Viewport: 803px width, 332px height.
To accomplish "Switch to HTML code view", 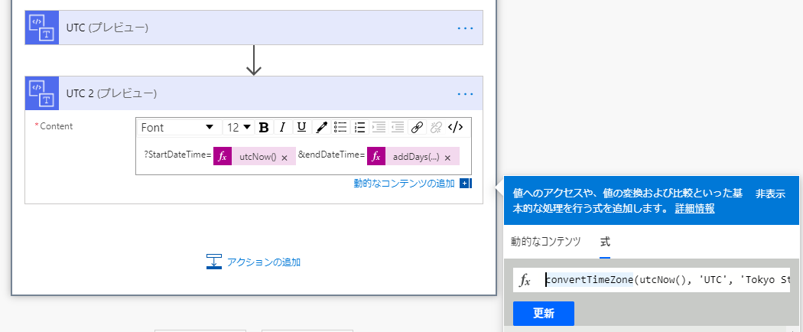I will pyautogui.click(x=455, y=128).
